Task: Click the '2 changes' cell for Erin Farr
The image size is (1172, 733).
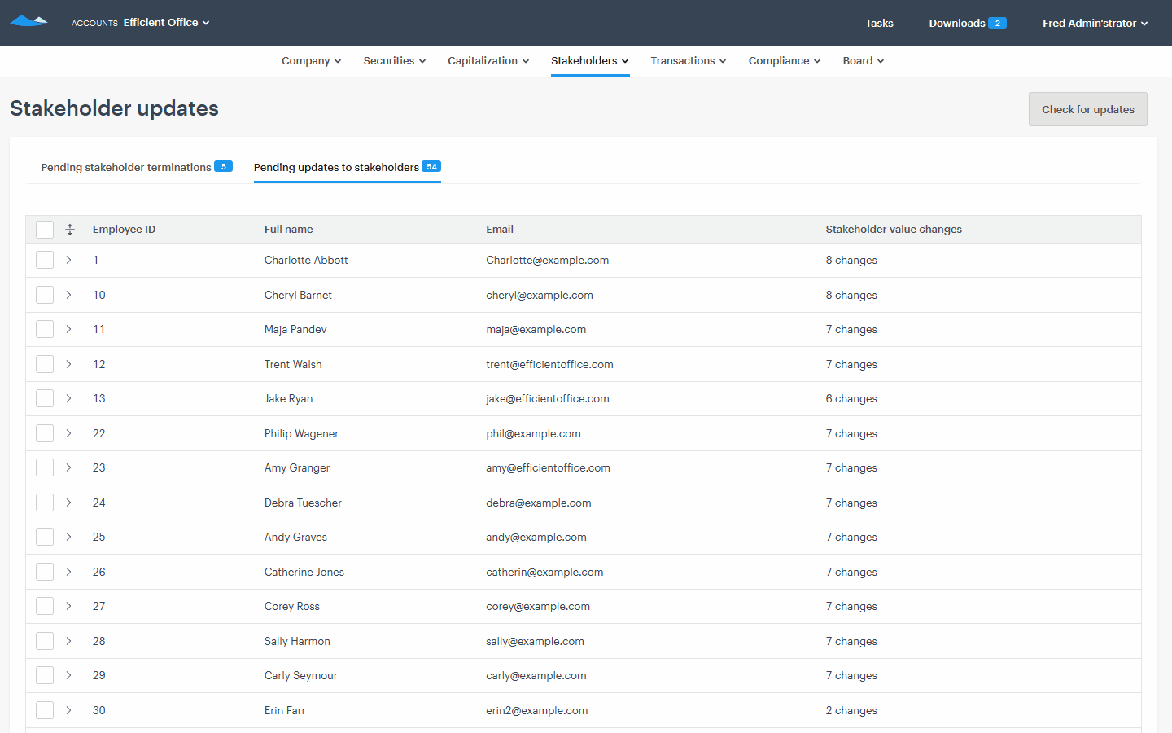Action: pyautogui.click(x=851, y=710)
